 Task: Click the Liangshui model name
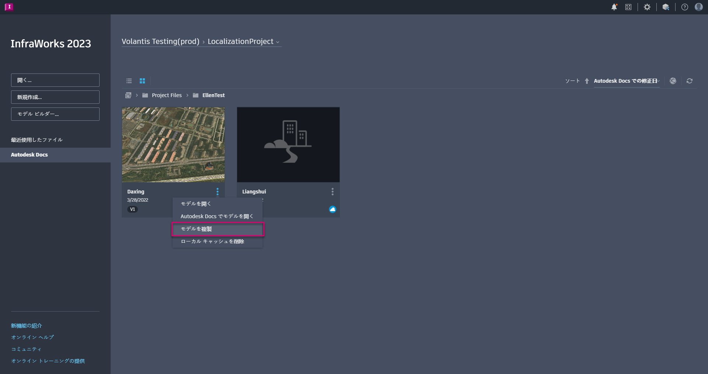[x=254, y=192]
